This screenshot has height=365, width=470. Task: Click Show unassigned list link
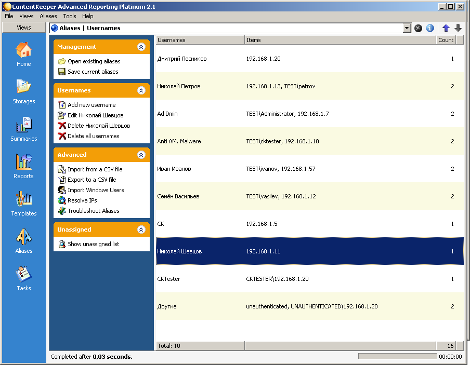click(94, 244)
